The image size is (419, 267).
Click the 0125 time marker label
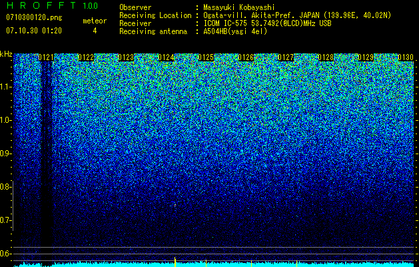click(x=206, y=57)
